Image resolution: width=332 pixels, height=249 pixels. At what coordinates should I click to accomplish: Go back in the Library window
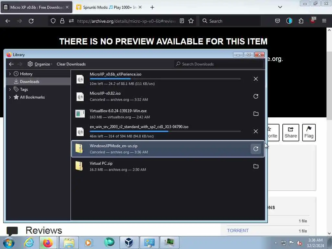(11, 64)
